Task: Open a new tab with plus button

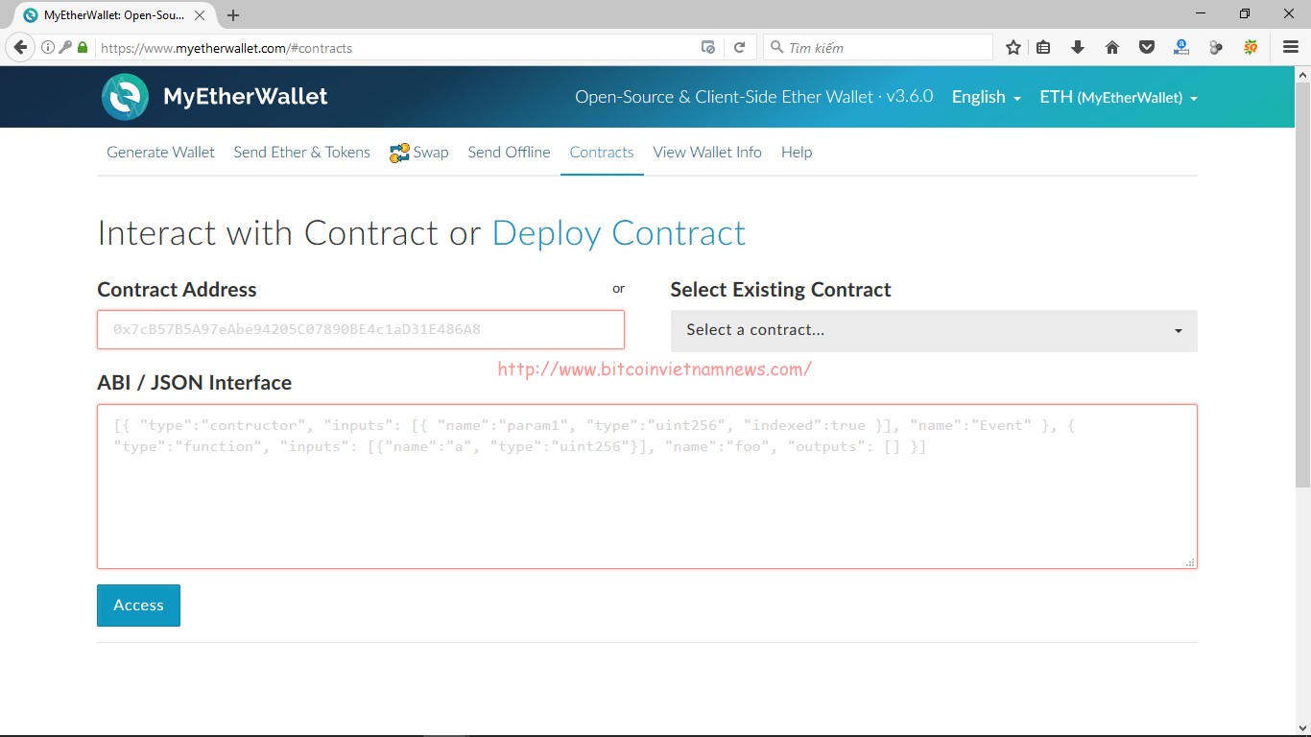Action: pos(233,15)
